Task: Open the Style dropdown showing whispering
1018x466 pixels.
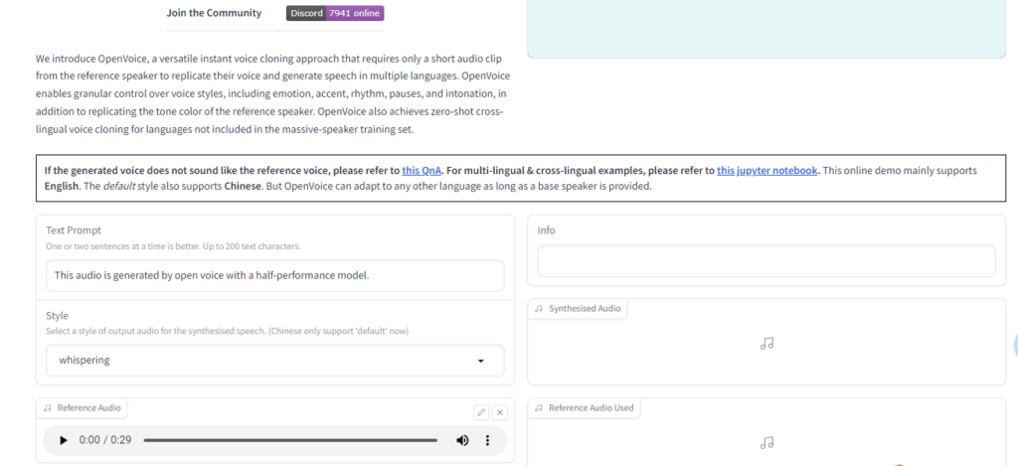Action: [x=275, y=361]
